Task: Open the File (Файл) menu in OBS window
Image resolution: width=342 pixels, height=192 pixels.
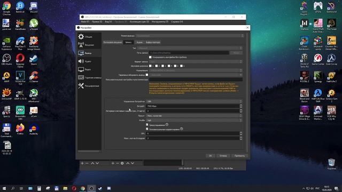Action: (x=85, y=22)
